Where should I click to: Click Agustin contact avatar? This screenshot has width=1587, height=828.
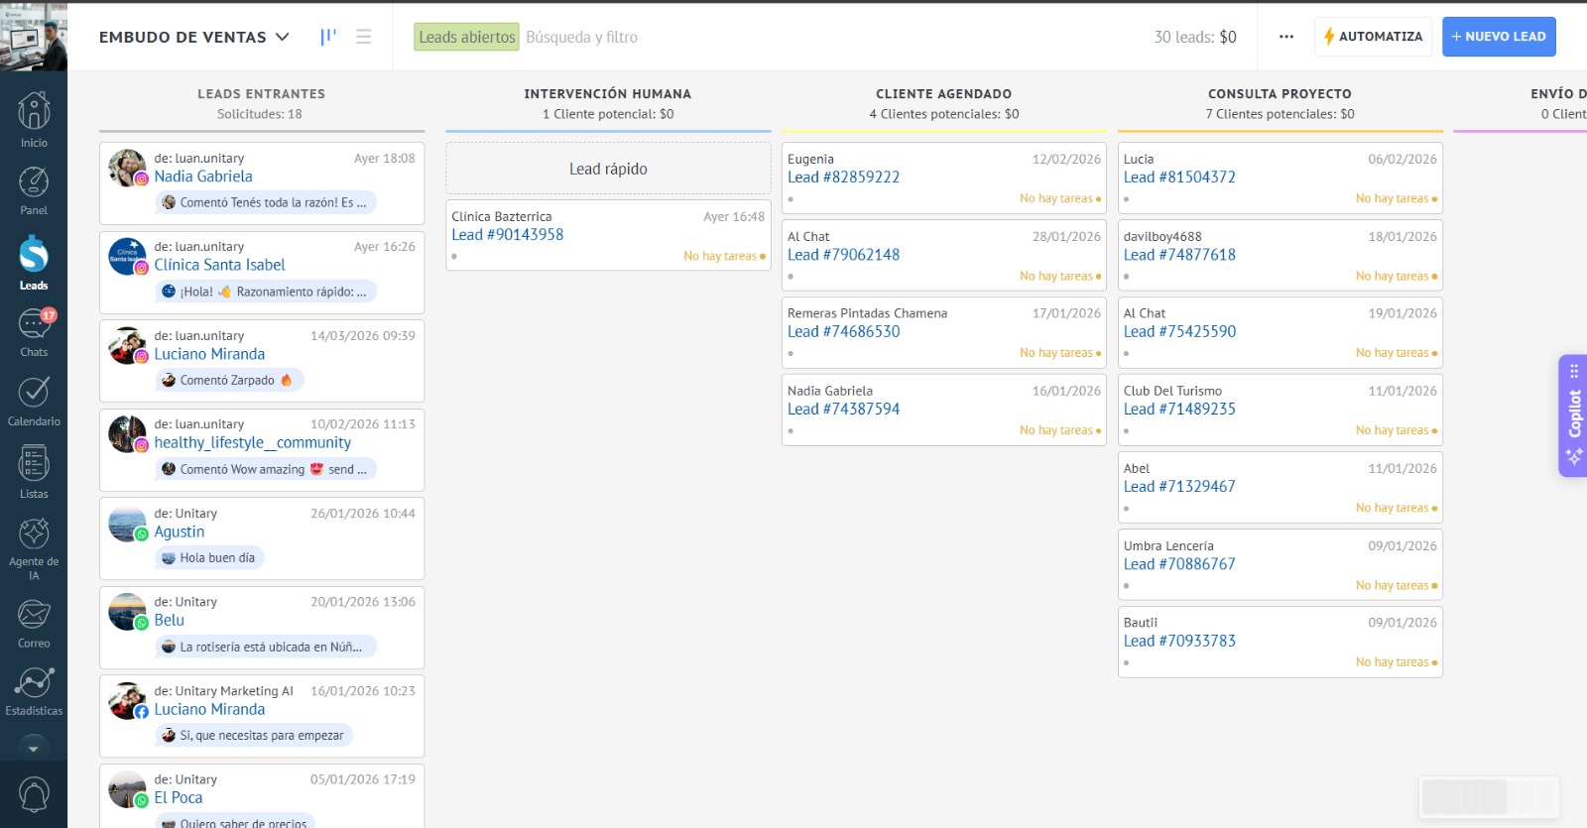tap(128, 524)
